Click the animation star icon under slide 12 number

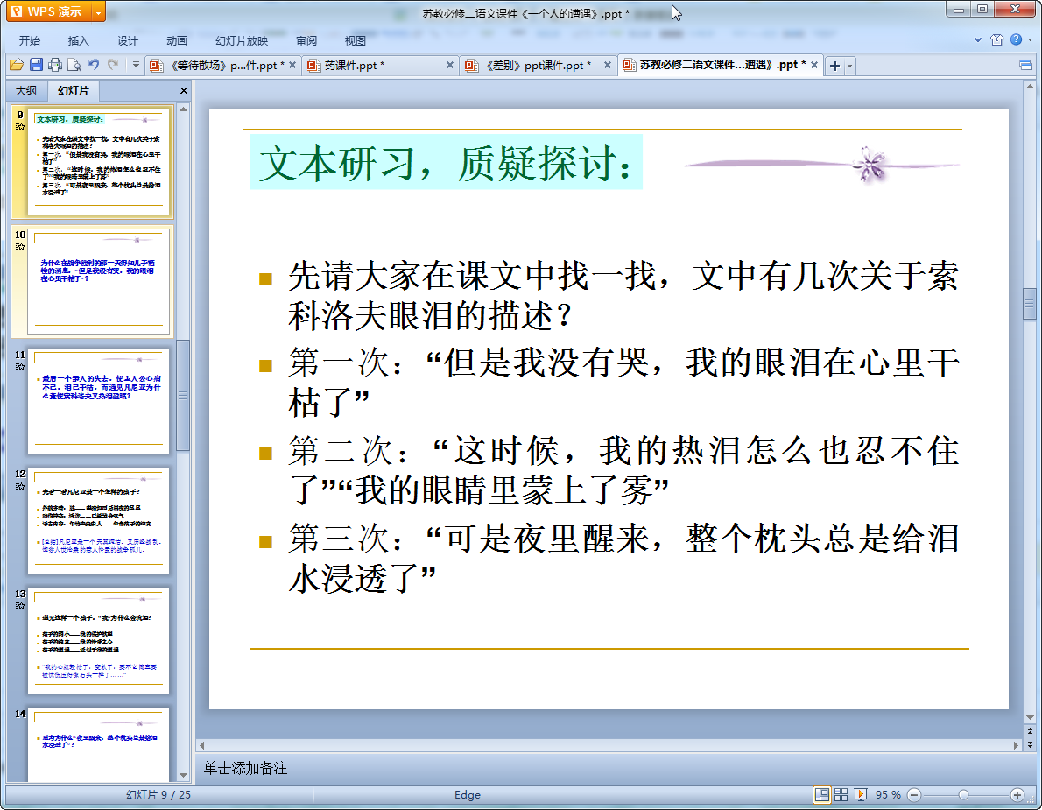(x=20, y=486)
